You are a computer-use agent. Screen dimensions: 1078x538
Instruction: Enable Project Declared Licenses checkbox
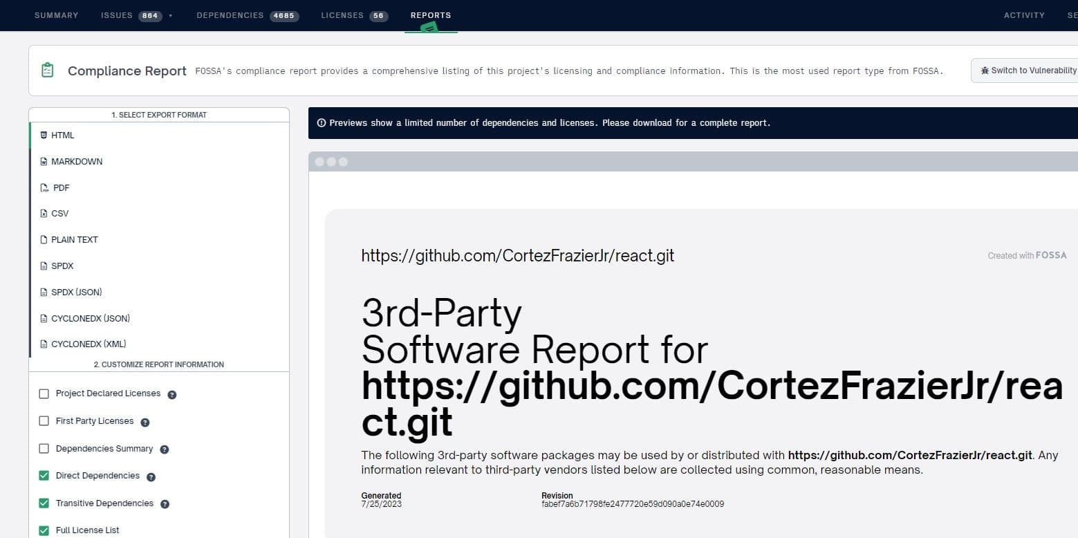click(44, 393)
